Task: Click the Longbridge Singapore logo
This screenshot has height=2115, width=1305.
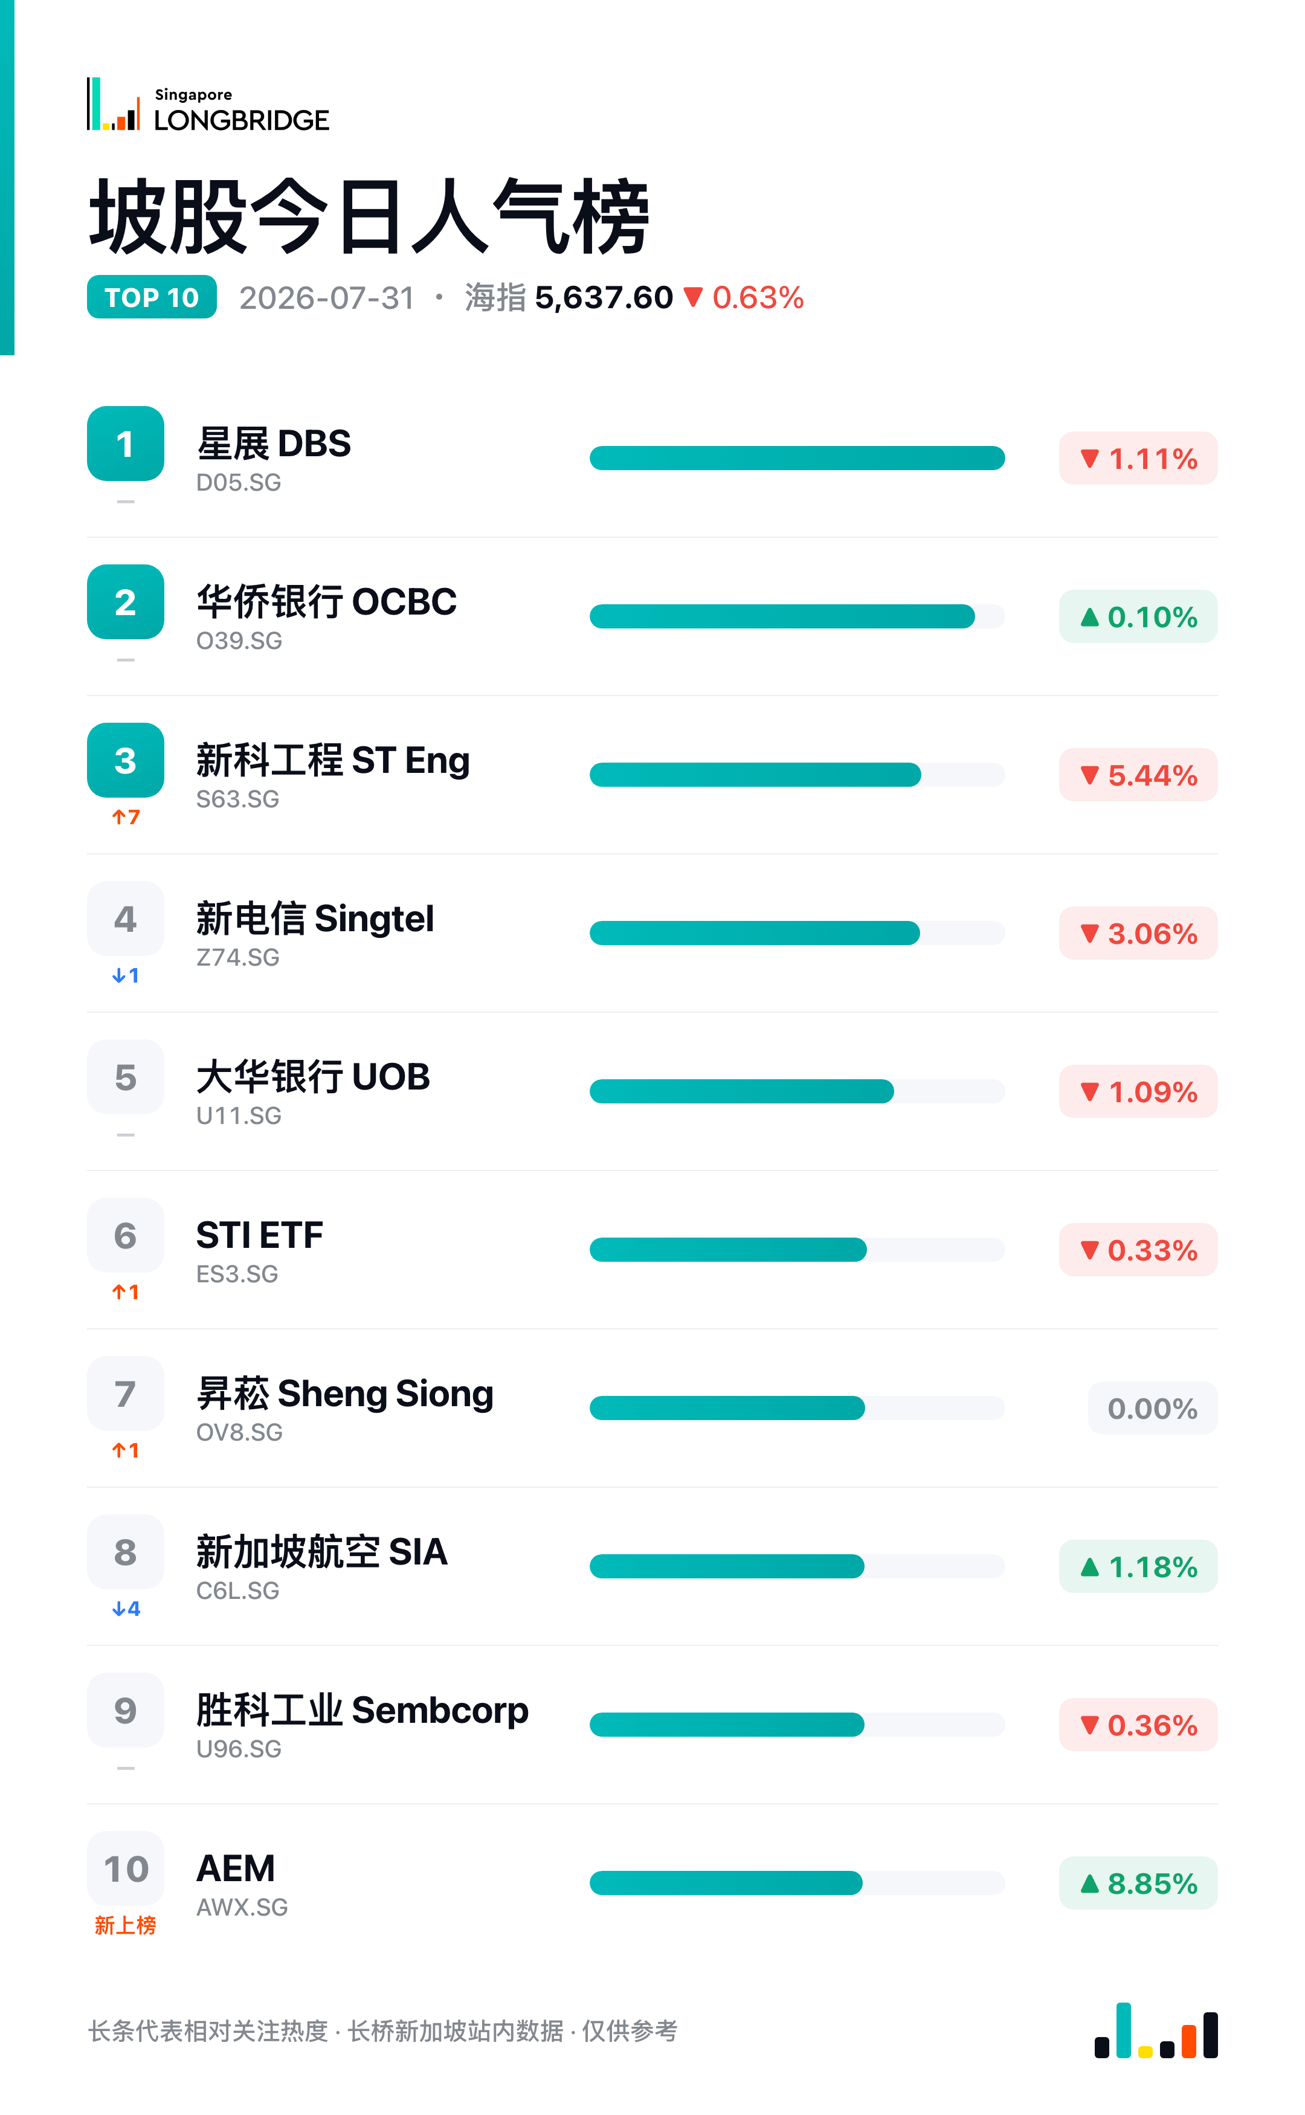Action: pyautogui.click(x=208, y=105)
